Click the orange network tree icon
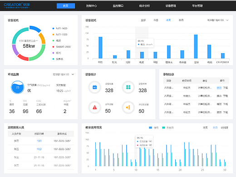Screen dimensions: 236x177 [128, 108]
